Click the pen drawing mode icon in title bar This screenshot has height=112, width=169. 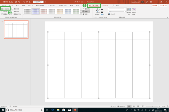[x=147, y=2]
